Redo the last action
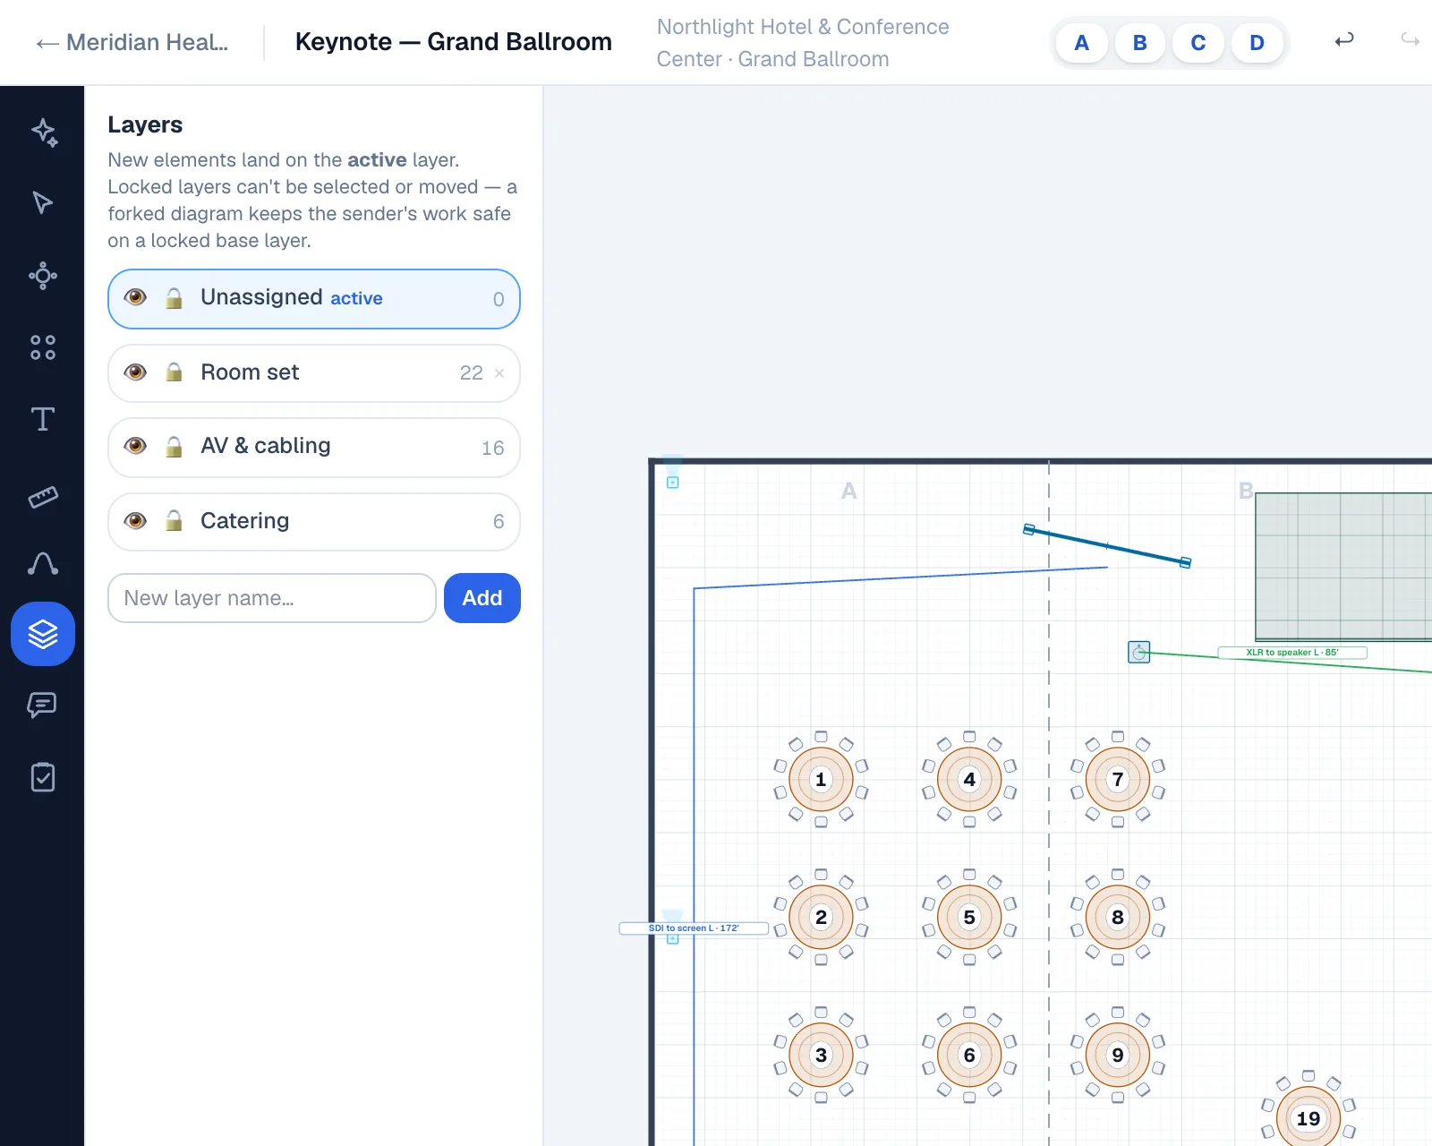The width and height of the screenshot is (1432, 1146). (x=1411, y=40)
